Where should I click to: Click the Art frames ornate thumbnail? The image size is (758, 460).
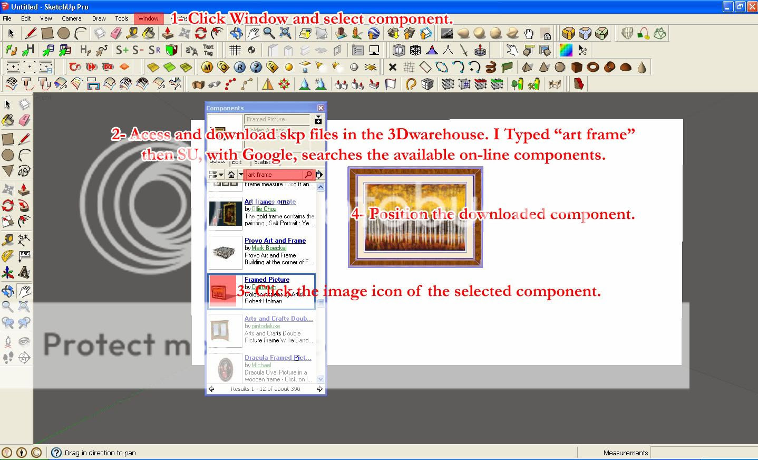pos(226,213)
